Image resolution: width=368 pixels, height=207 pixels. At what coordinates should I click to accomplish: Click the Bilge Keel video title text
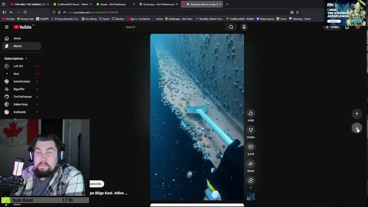109,193
